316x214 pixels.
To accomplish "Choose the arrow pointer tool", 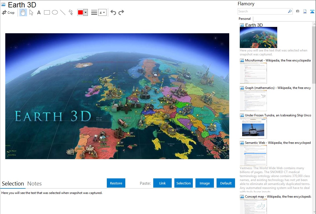I will (x=31, y=12).
